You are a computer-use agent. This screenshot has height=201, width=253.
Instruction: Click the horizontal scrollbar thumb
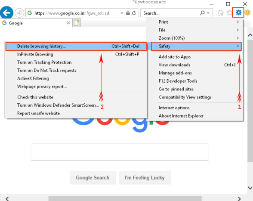(125, 198)
